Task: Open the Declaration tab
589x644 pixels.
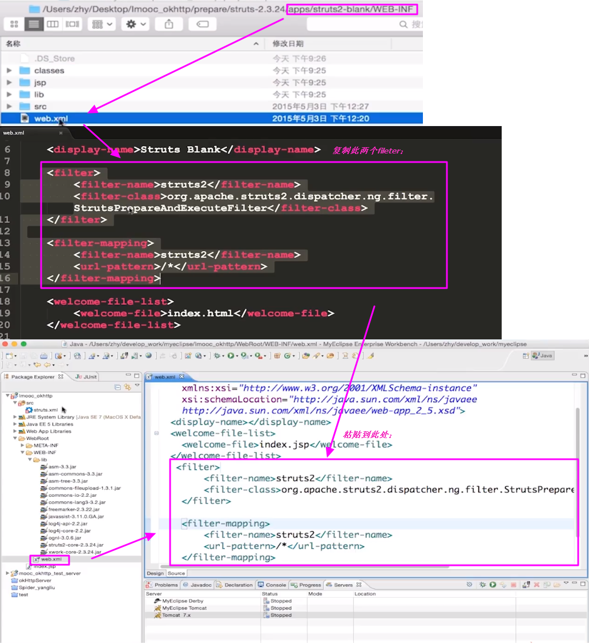Action: pos(234,585)
